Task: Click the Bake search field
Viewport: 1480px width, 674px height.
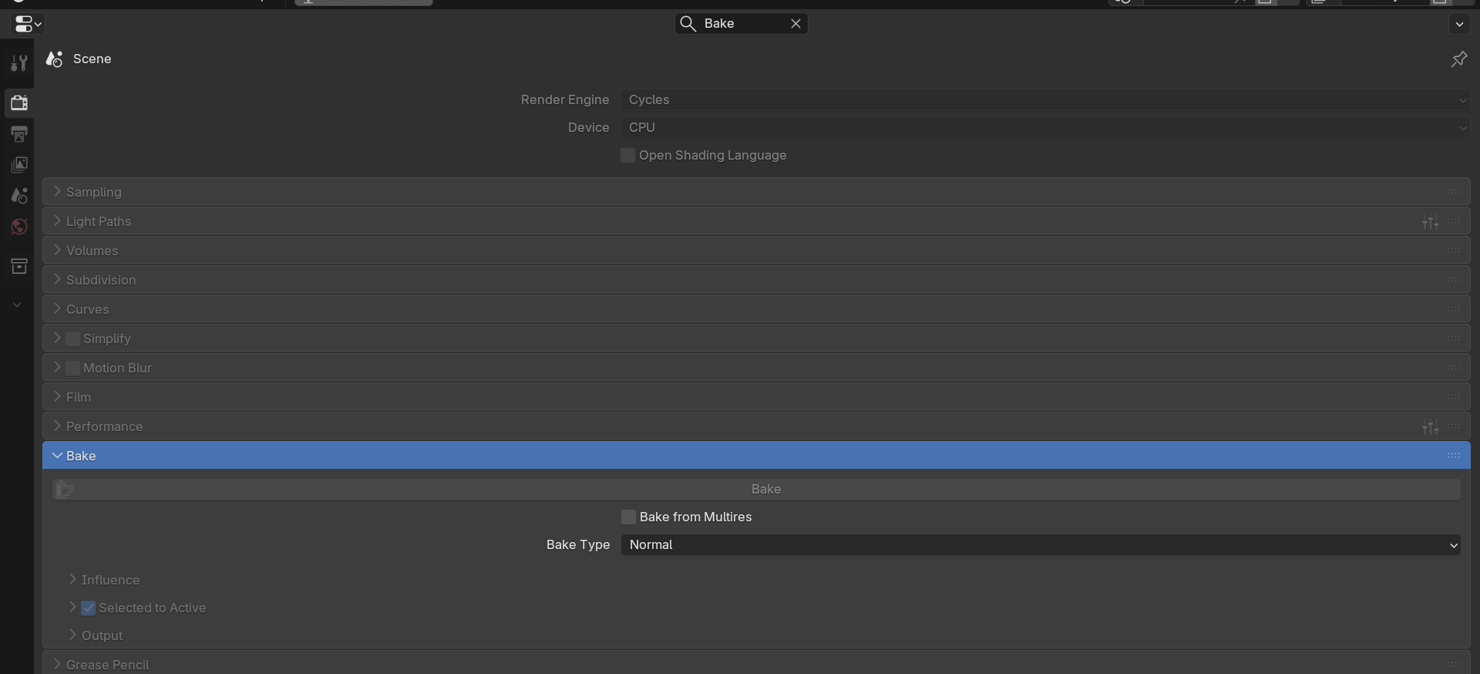Action: click(x=742, y=24)
